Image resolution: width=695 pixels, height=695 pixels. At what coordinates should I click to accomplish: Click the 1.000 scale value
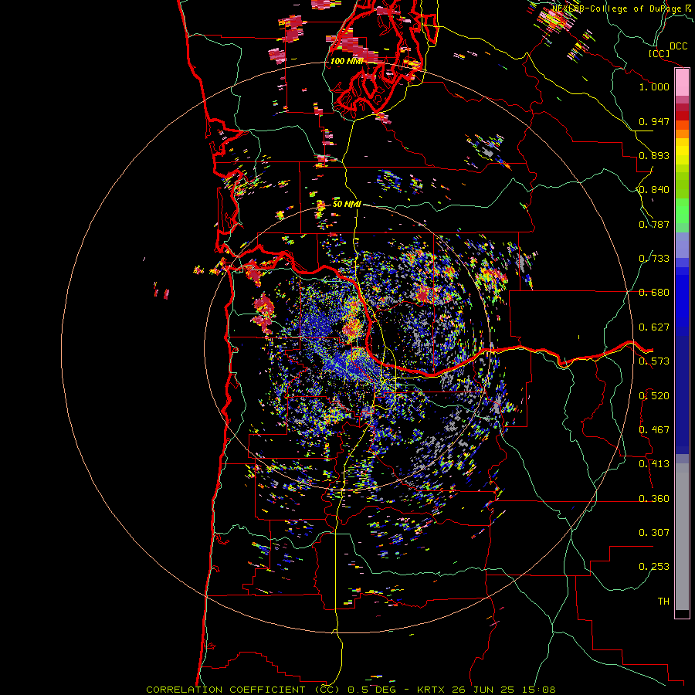coord(654,86)
